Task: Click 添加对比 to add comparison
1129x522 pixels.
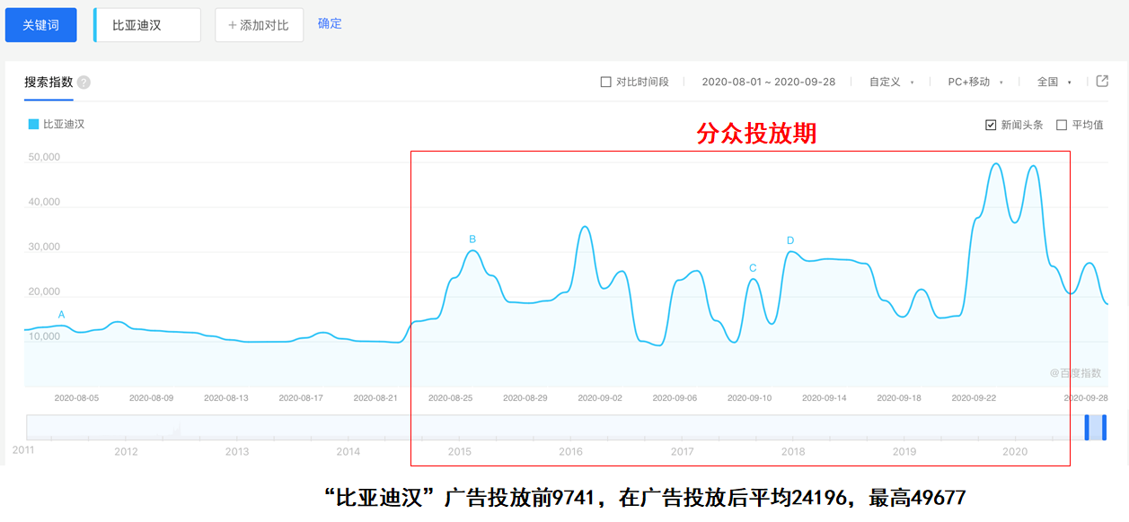Action: point(259,25)
